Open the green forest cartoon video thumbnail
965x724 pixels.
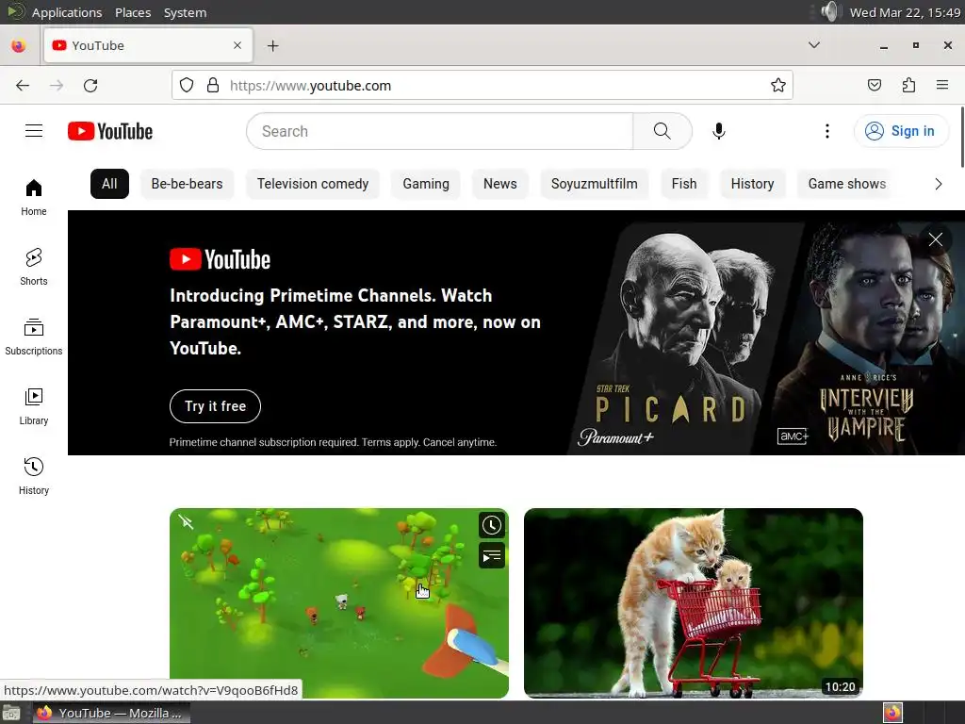pyautogui.click(x=339, y=602)
